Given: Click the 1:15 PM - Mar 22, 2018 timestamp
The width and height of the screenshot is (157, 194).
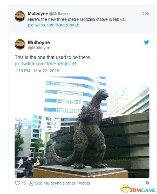Looking at the screenshot, I should point(37,71).
